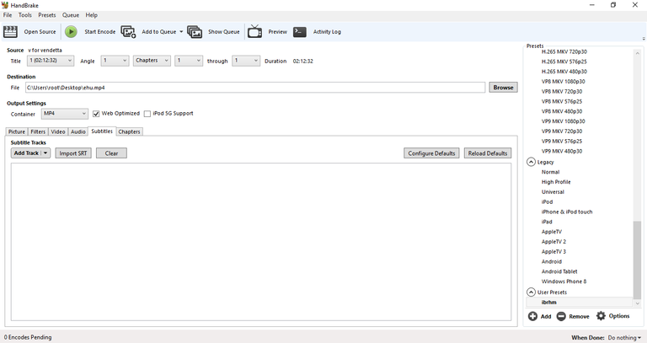Collapse the Legacy presets group

(531, 162)
